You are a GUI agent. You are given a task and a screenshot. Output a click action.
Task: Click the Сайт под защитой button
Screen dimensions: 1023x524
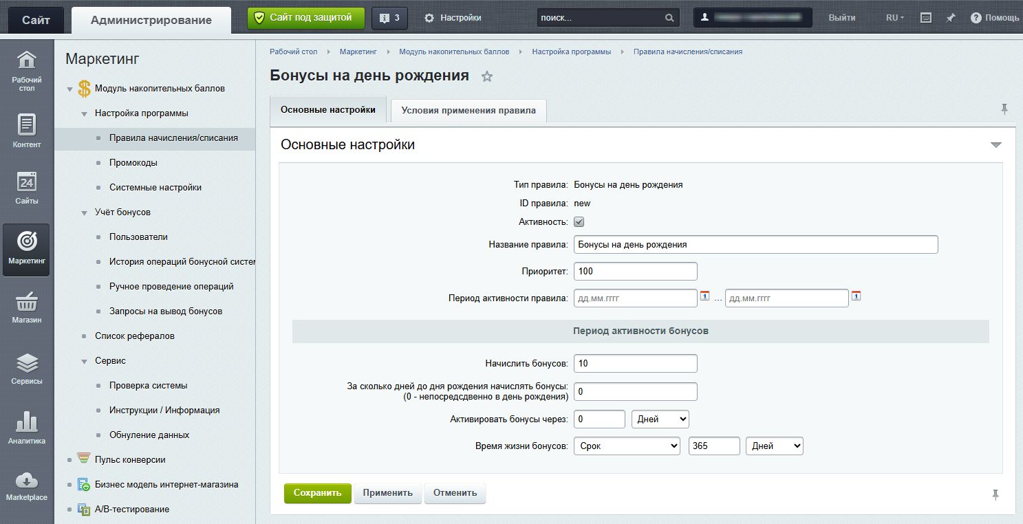click(x=306, y=18)
